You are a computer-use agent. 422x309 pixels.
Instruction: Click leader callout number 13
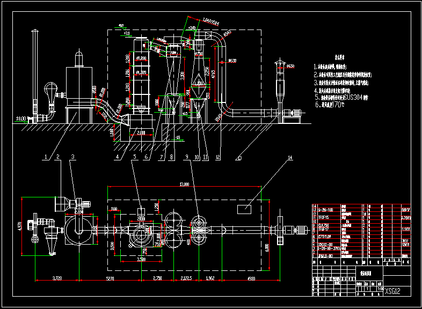(x=239, y=158)
